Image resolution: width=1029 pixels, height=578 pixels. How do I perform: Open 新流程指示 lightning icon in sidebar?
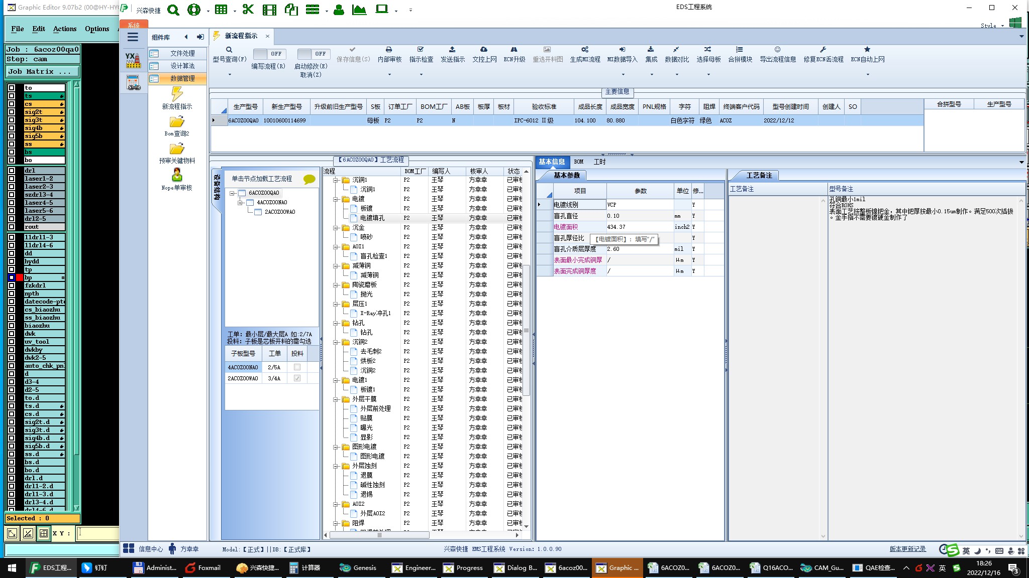[177, 94]
